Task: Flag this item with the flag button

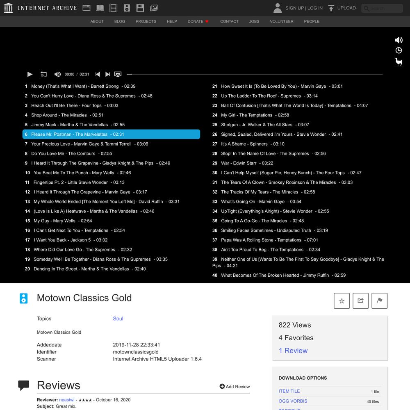Action: [x=379, y=301]
